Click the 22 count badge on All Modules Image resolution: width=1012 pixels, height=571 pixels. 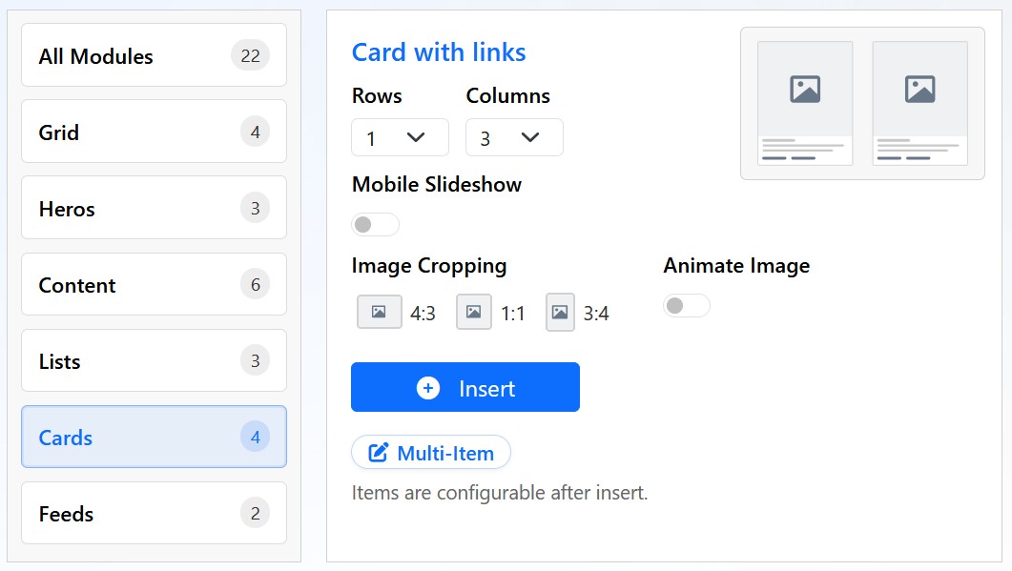[x=251, y=55]
